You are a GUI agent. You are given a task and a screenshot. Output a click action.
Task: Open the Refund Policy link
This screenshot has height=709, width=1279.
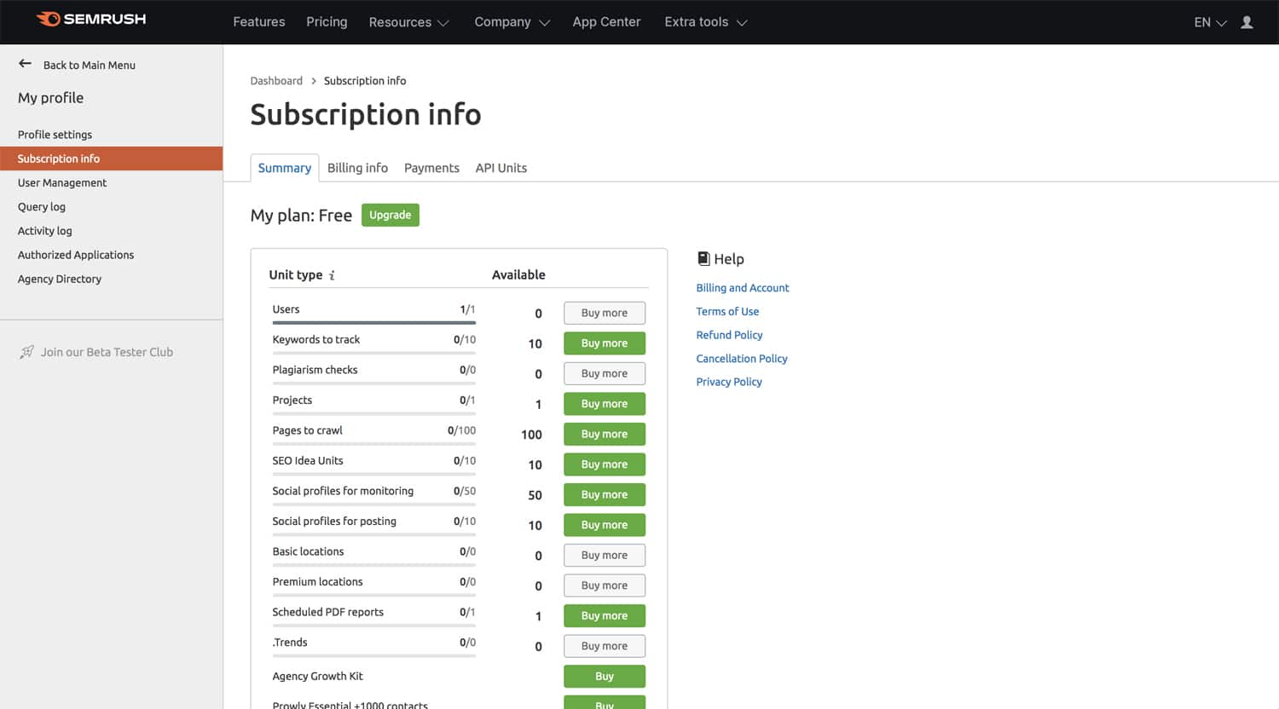(729, 335)
